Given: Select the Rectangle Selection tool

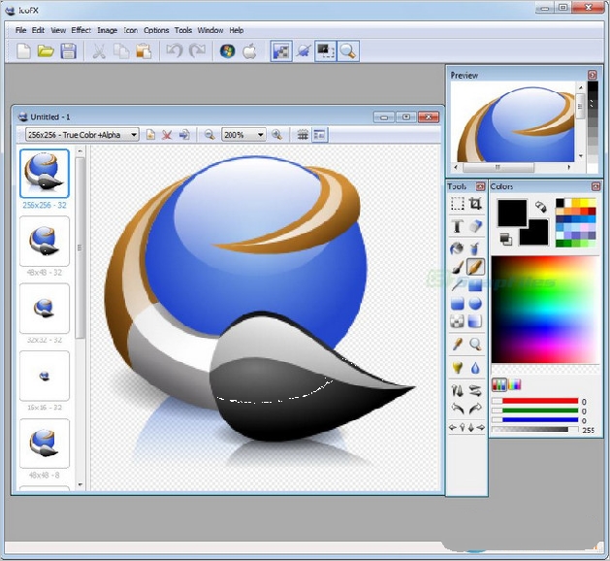Looking at the screenshot, I should click(x=457, y=204).
